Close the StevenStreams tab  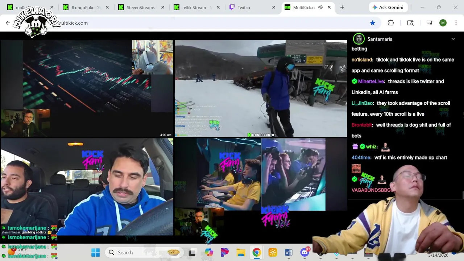(x=162, y=7)
